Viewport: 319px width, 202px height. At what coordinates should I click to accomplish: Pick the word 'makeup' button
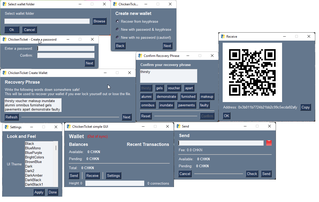click(x=207, y=96)
